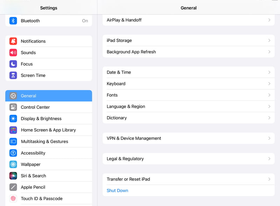The width and height of the screenshot is (280, 206).
Task: Select the Touch ID fingerprint icon
Action: [x=13, y=199]
